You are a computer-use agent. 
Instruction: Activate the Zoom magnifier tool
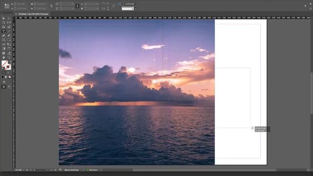click(x=9, y=58)
